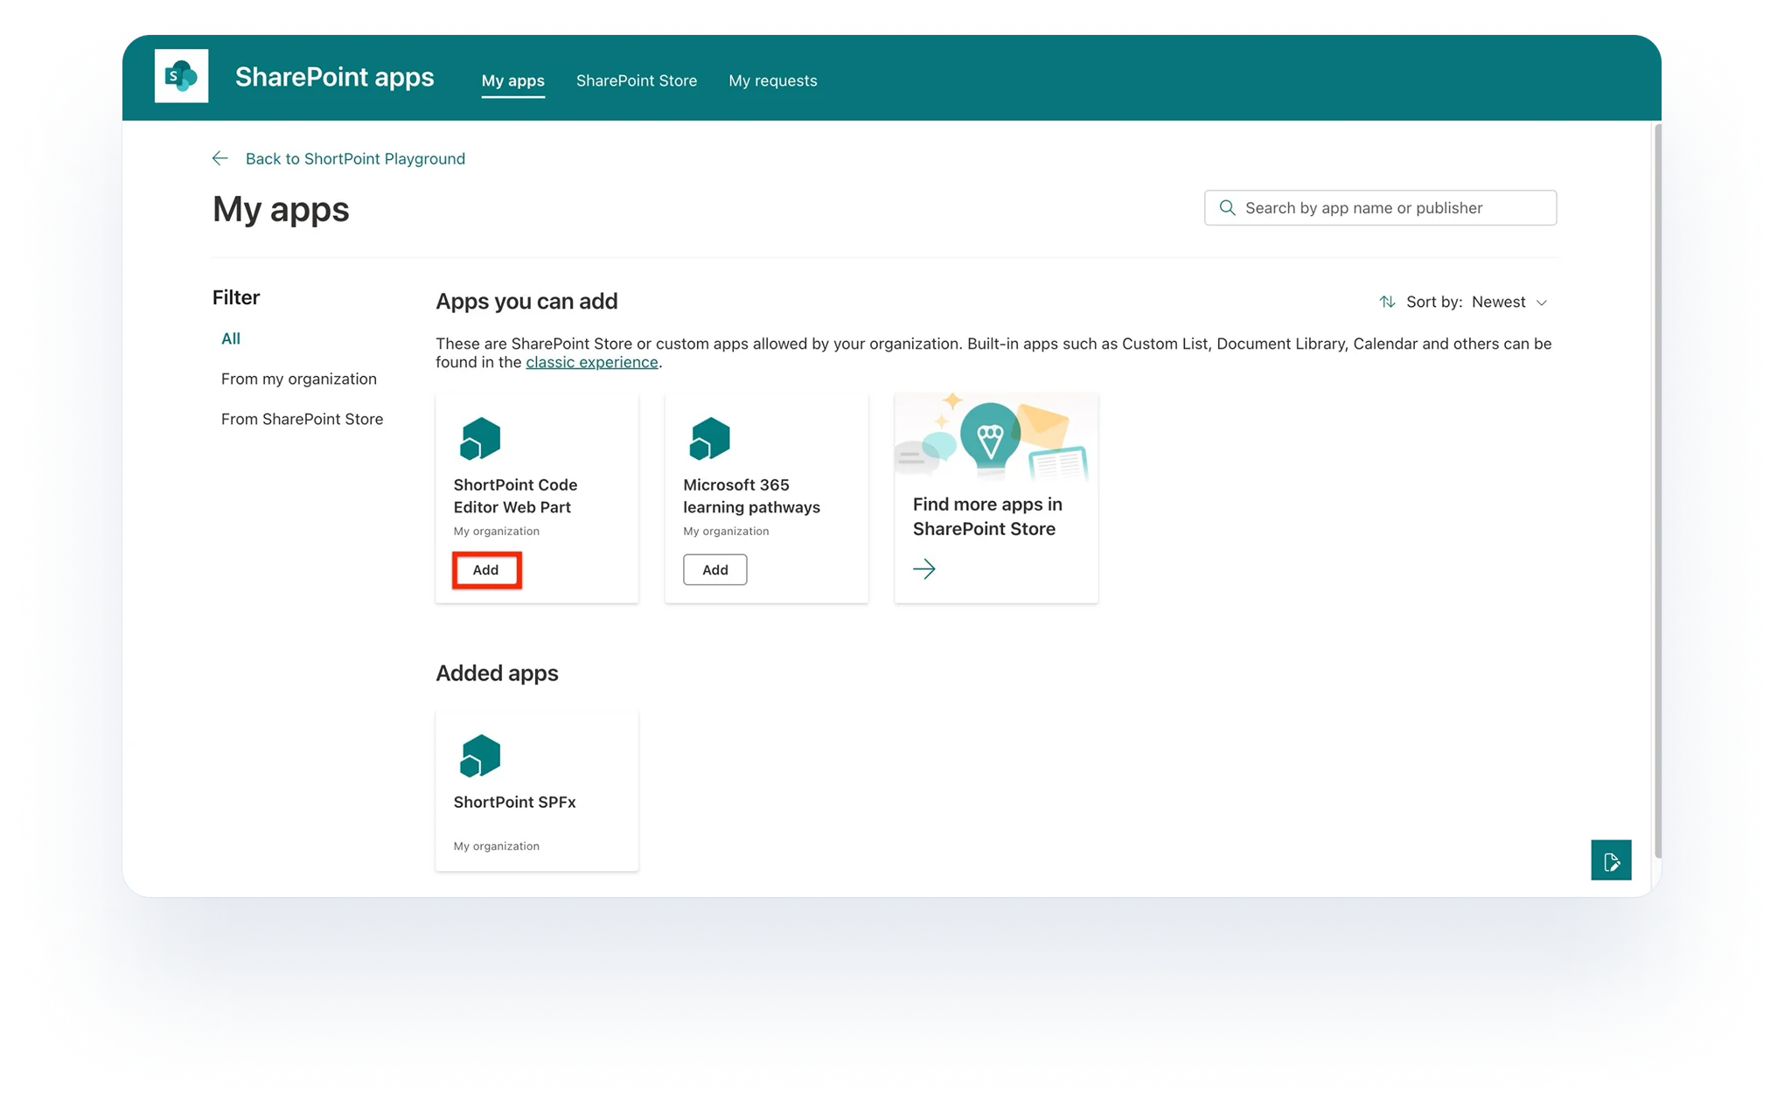Filter by From my organization
Screen dimensions: 1784x1107
pyautogui.click(x=299, y=379)
